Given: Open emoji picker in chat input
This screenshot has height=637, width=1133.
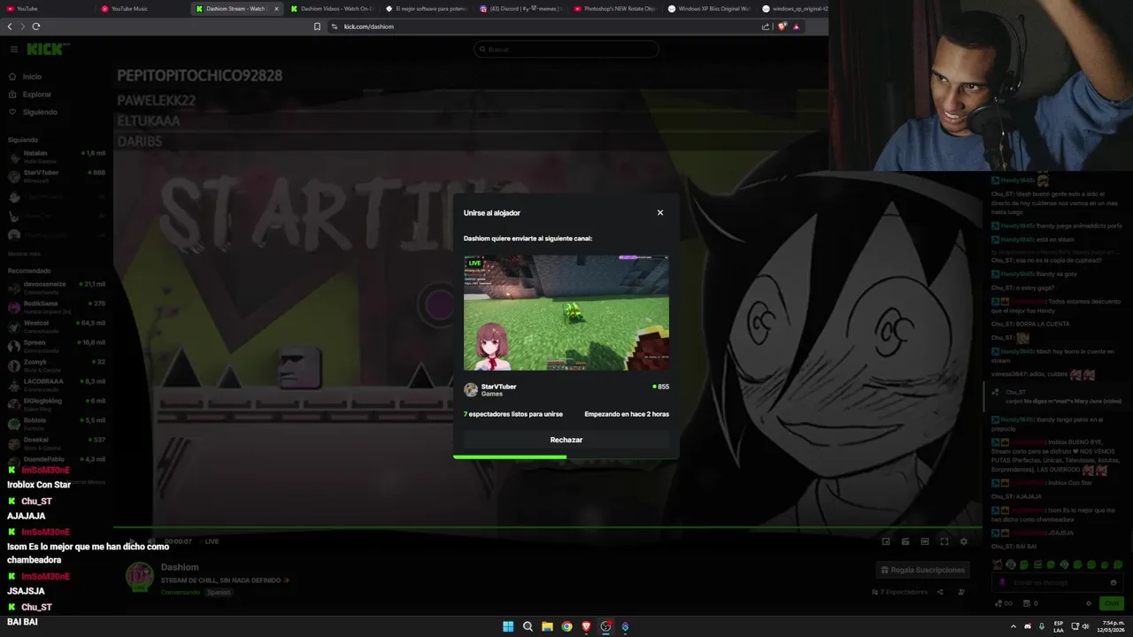Looking at the screenshot, I should [1113, 583].
